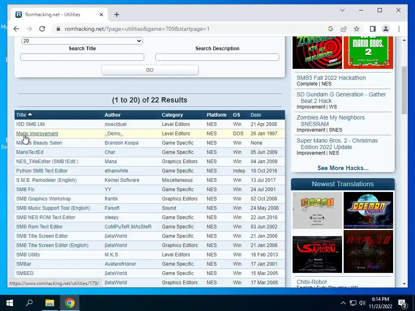415x311 pixels.
Task: Click the Chrome taskbar icon
Action: tap(70, 303)
